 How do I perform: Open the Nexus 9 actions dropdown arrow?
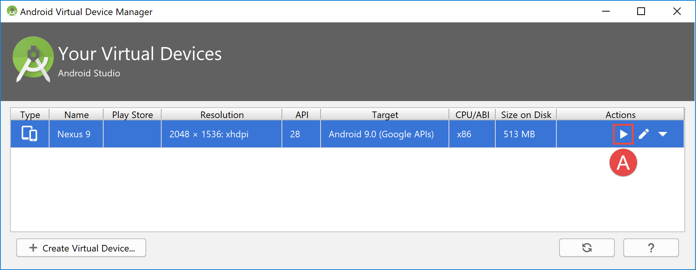pos(663,134)
